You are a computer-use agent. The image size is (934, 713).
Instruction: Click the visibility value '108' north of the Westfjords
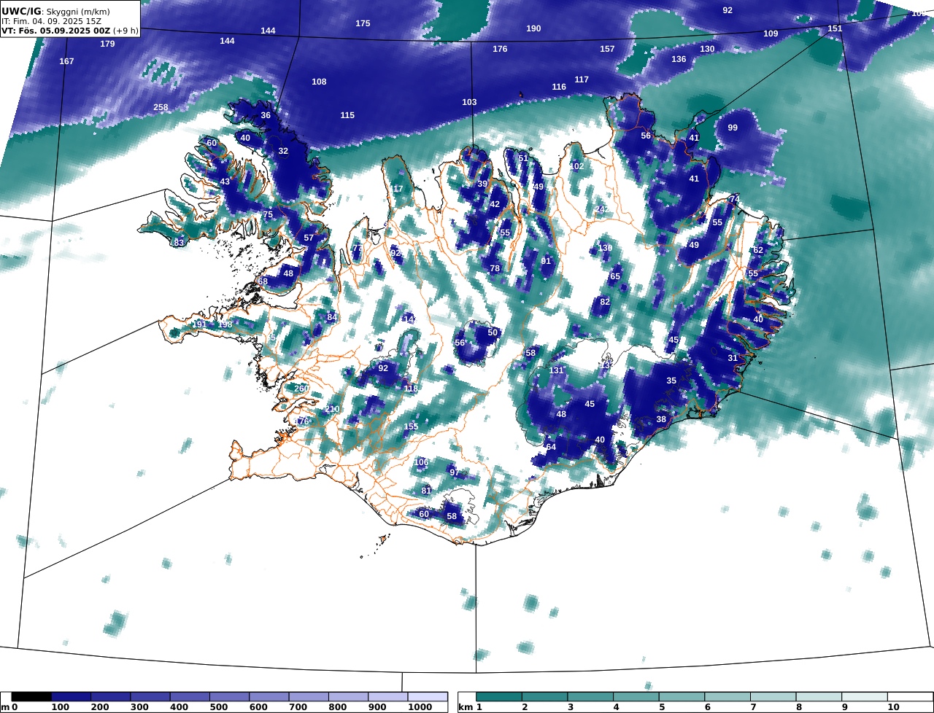pyautogui.click(x=319, y=82)
